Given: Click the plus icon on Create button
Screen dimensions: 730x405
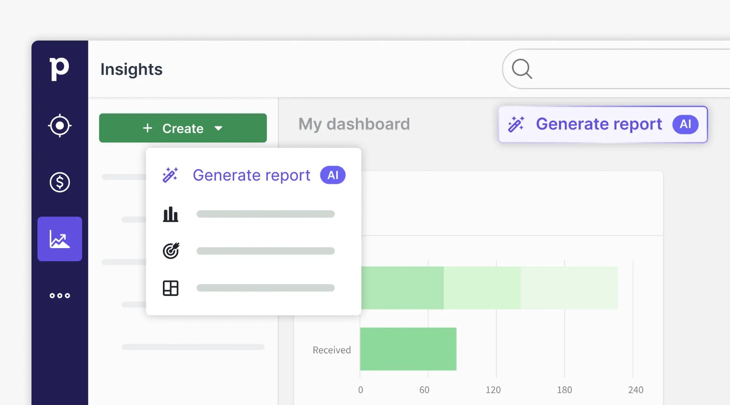Looking at the screenshot, I should pyautogui.click(x=147, y=128).
